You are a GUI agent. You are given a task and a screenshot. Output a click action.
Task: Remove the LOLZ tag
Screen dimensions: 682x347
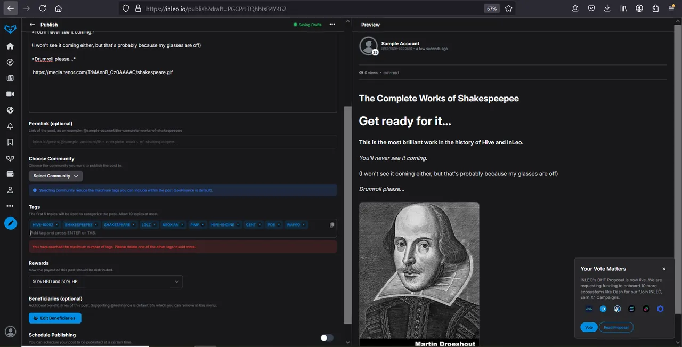(x=155, y=225)
